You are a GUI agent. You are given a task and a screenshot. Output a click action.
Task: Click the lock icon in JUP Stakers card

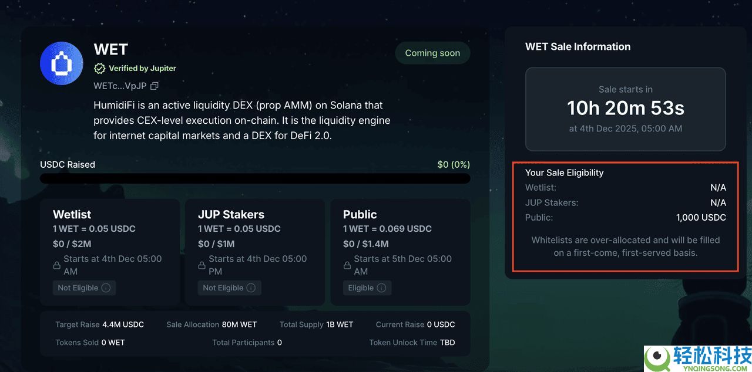[x=202, y=265]
